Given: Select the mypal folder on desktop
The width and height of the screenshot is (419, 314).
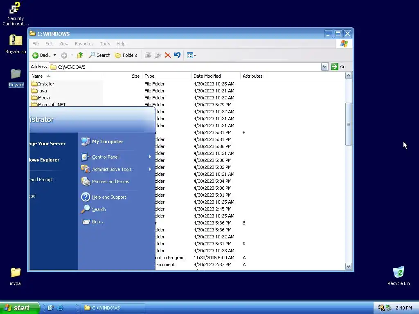Looking at the screenshot, I should coord(16,277).
